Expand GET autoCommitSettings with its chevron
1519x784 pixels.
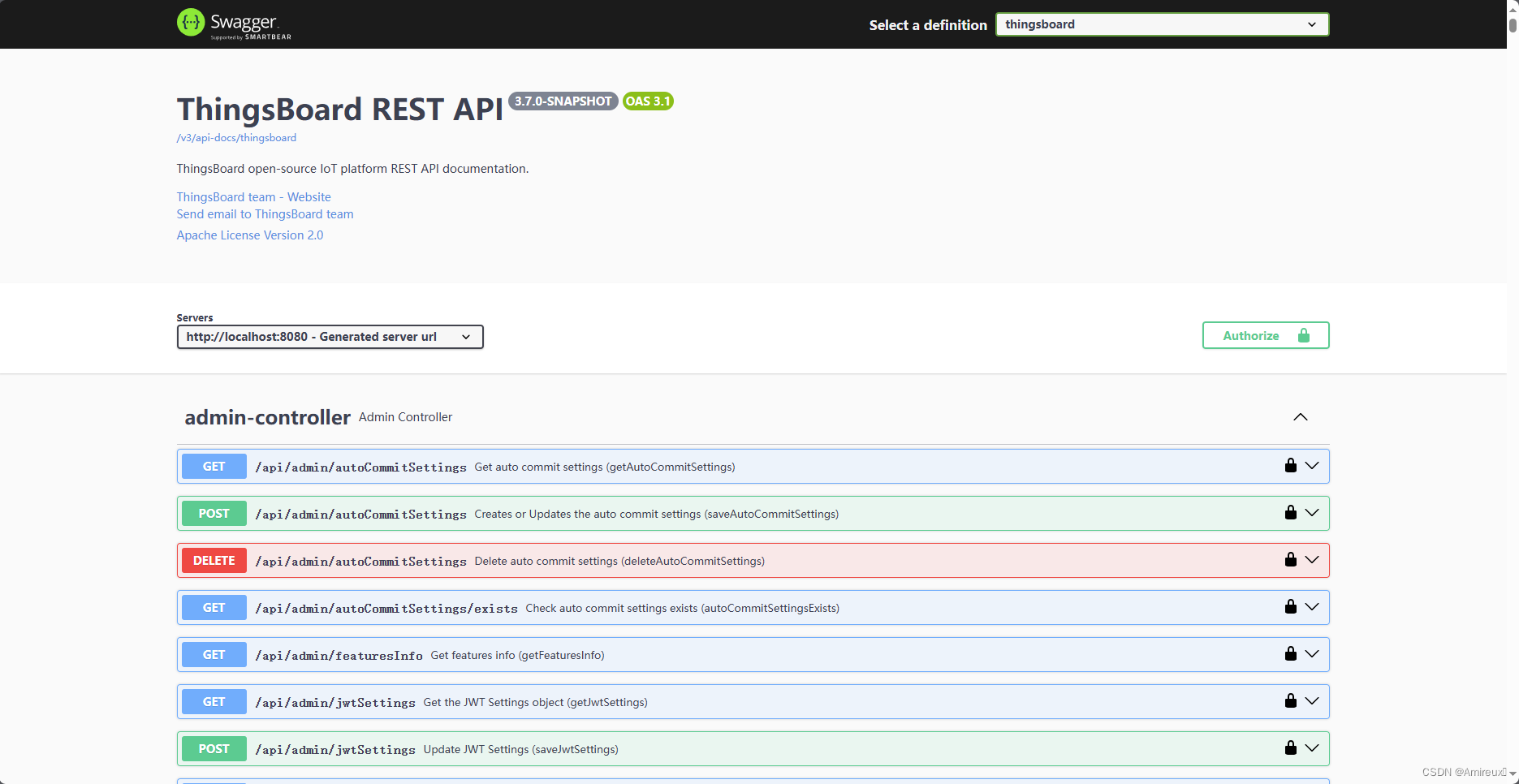click(x=1312, y=466)
